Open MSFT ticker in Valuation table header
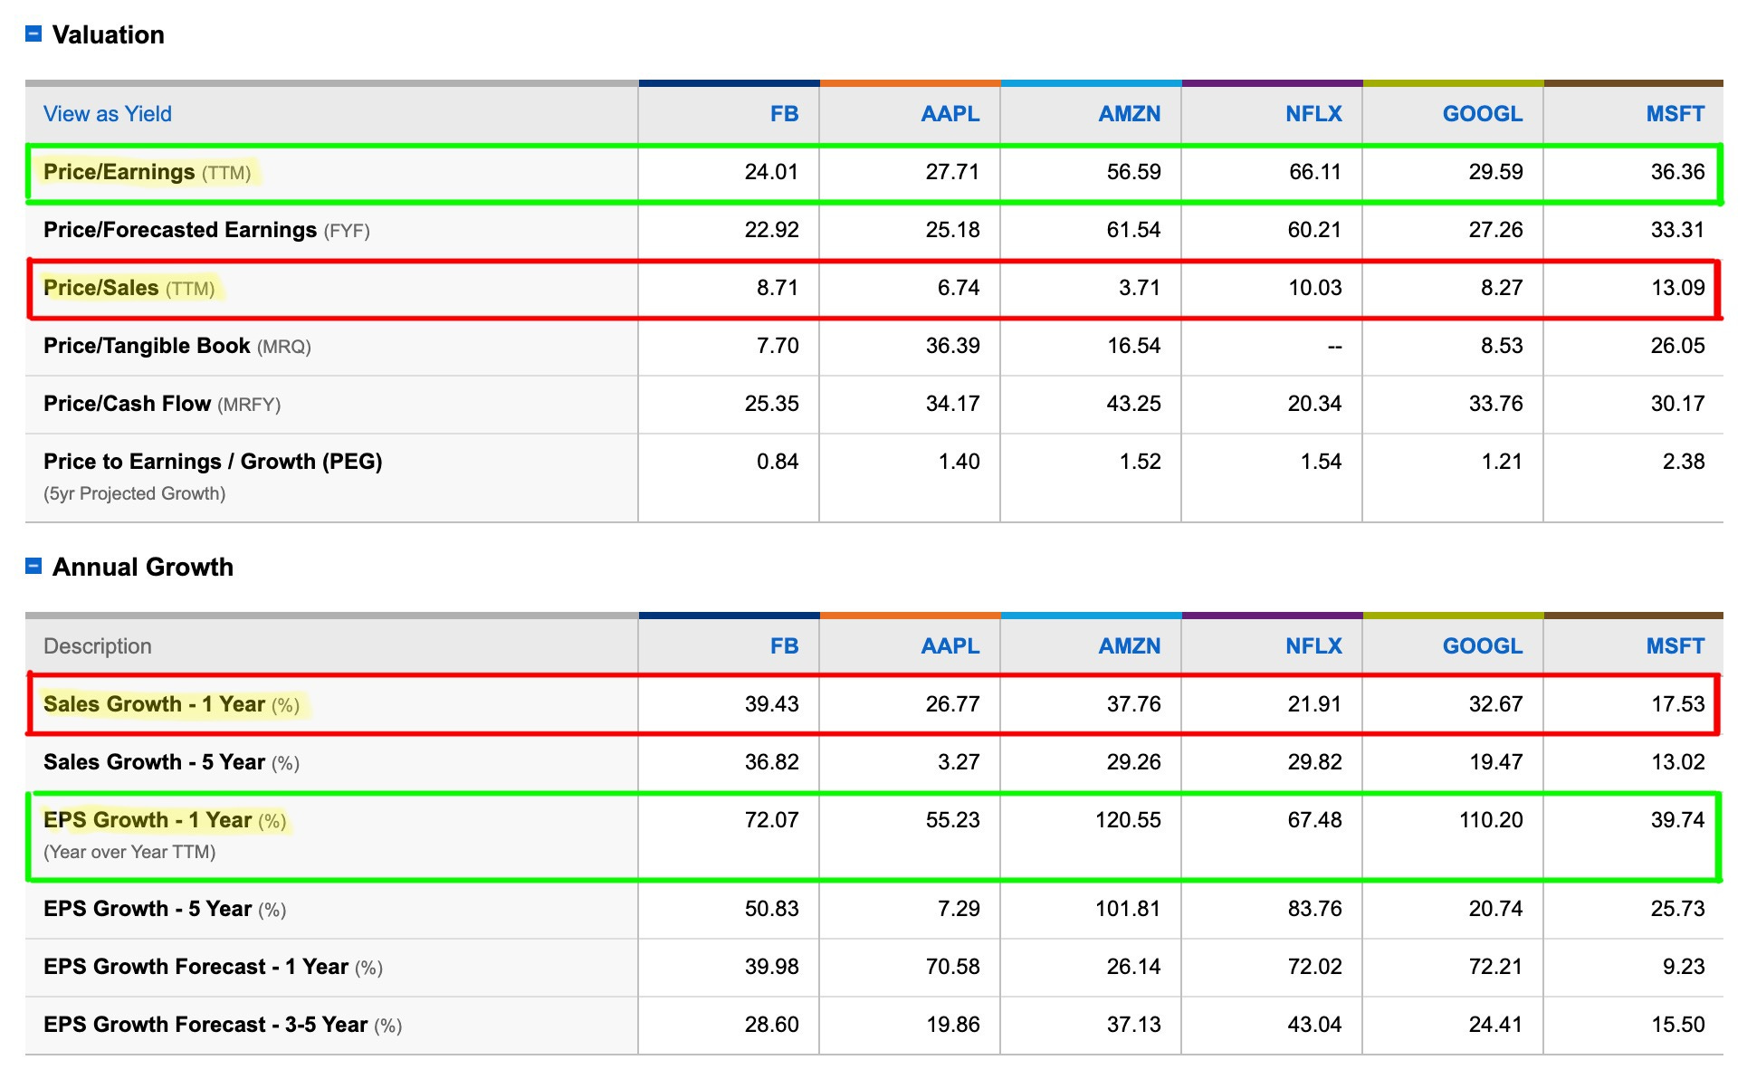 (1675, 114)
